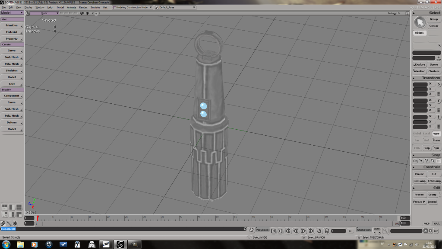Click the camera icon in viewport bar
This screenshot has width=442, height=249.
82,13
